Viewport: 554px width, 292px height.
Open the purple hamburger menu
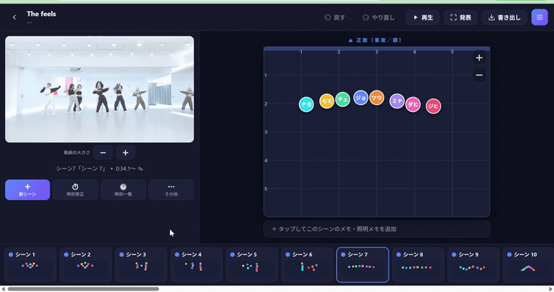(539, 18)
